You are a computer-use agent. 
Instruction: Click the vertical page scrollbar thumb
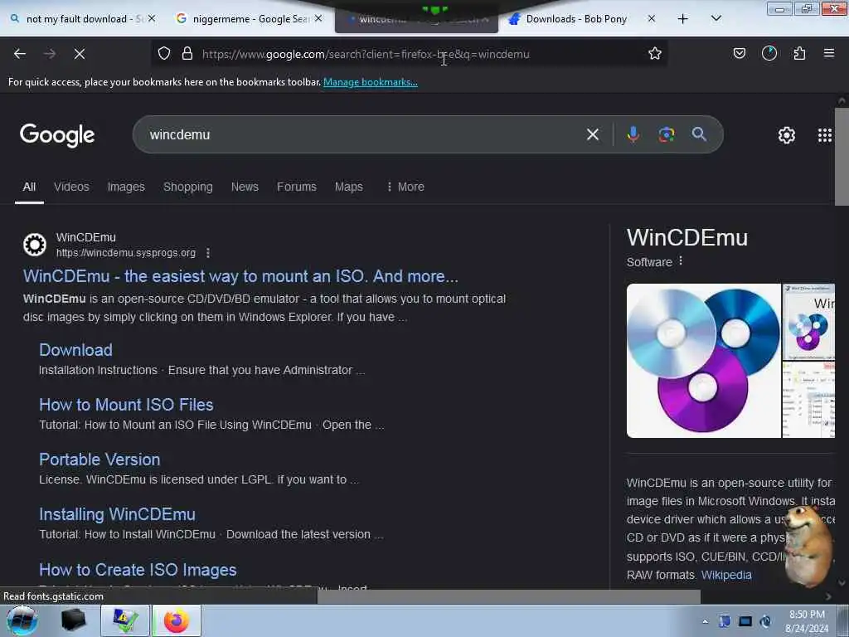point(842,157)
